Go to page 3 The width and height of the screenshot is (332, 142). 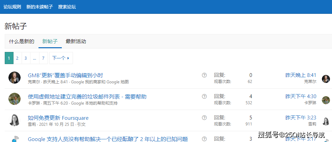(26, 58)
